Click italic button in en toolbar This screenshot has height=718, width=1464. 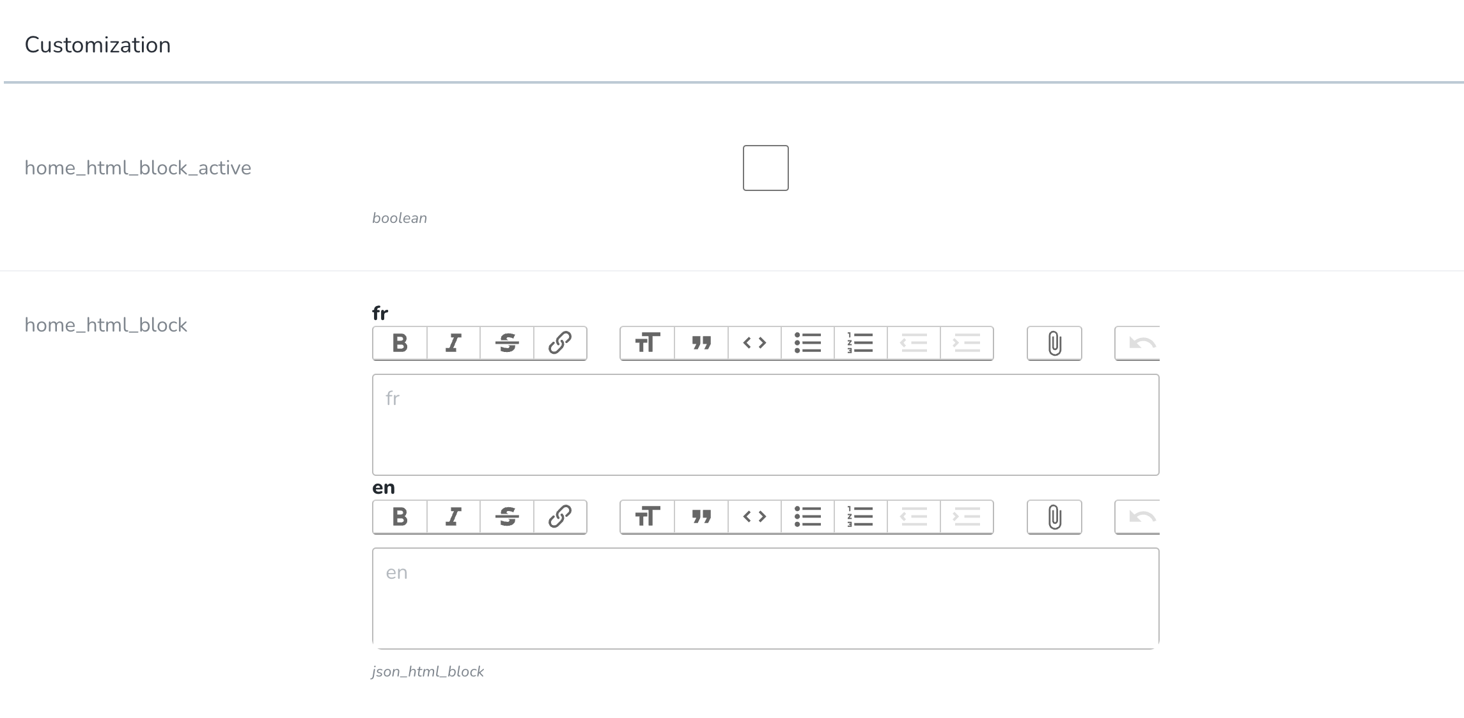pyautogui.click(x=453, y=517)
